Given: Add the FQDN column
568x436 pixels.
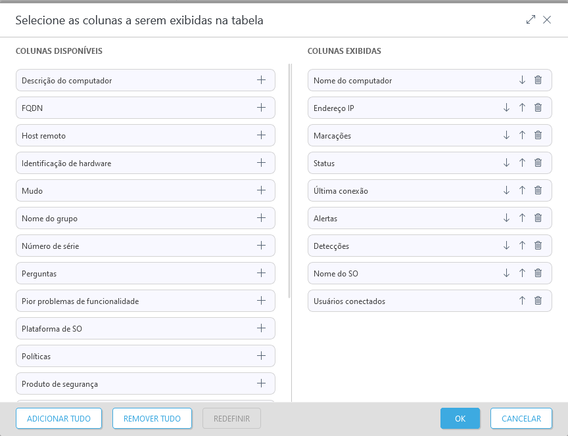Looking at the screenshot, I should tap(261, 108).
